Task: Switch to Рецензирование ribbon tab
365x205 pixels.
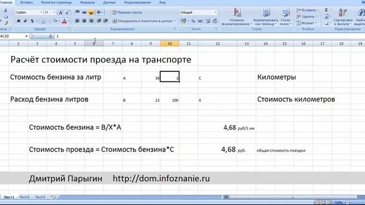Action: tap(137, 2)
